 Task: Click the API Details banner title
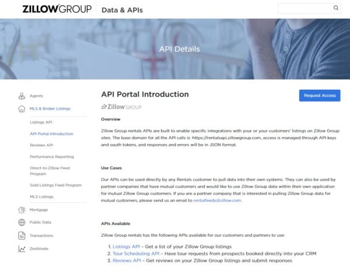click(x=180, y=49)
